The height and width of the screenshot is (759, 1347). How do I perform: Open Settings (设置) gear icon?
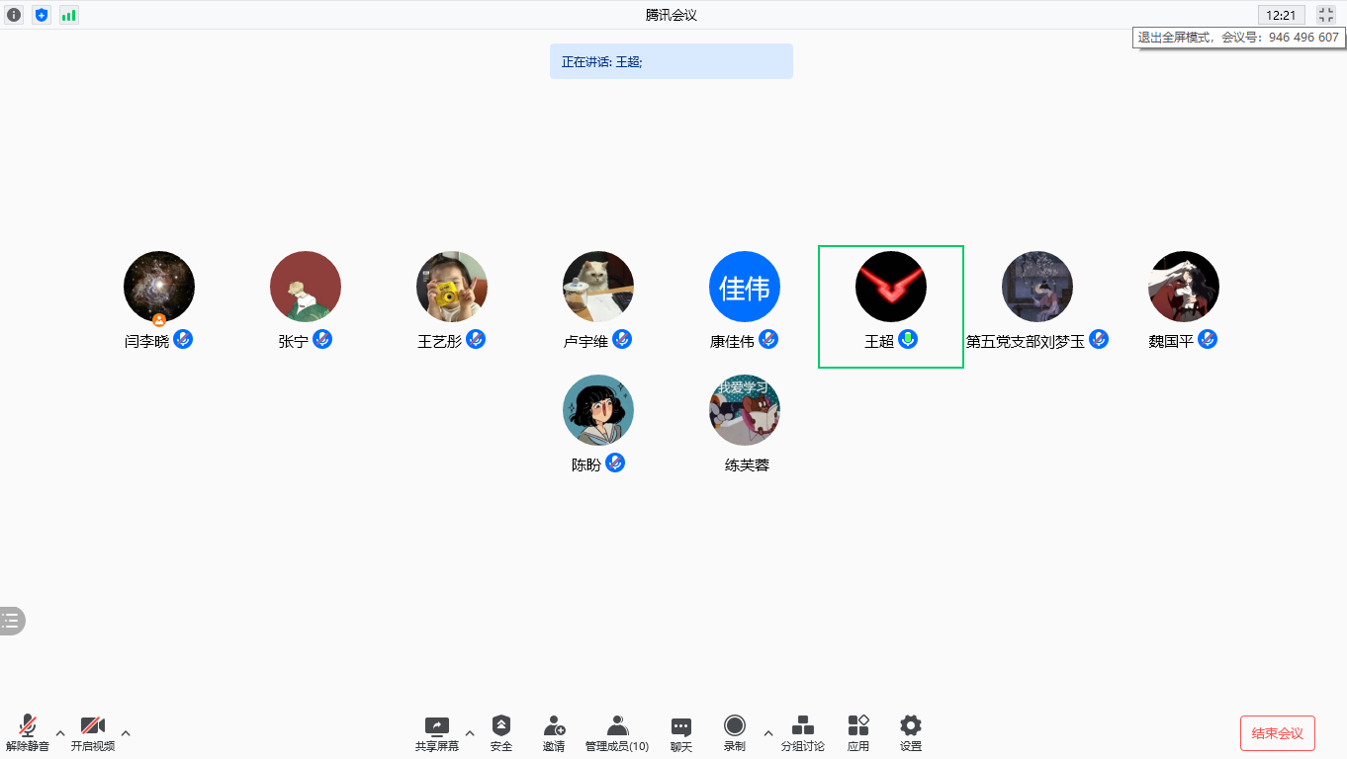910,733
